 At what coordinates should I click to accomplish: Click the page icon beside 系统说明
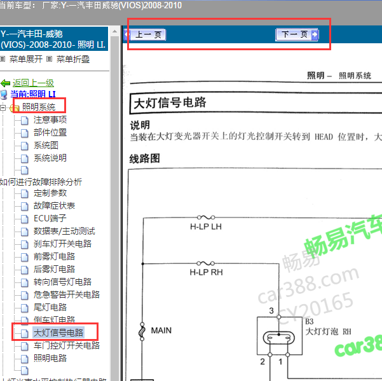coord(24,158)
